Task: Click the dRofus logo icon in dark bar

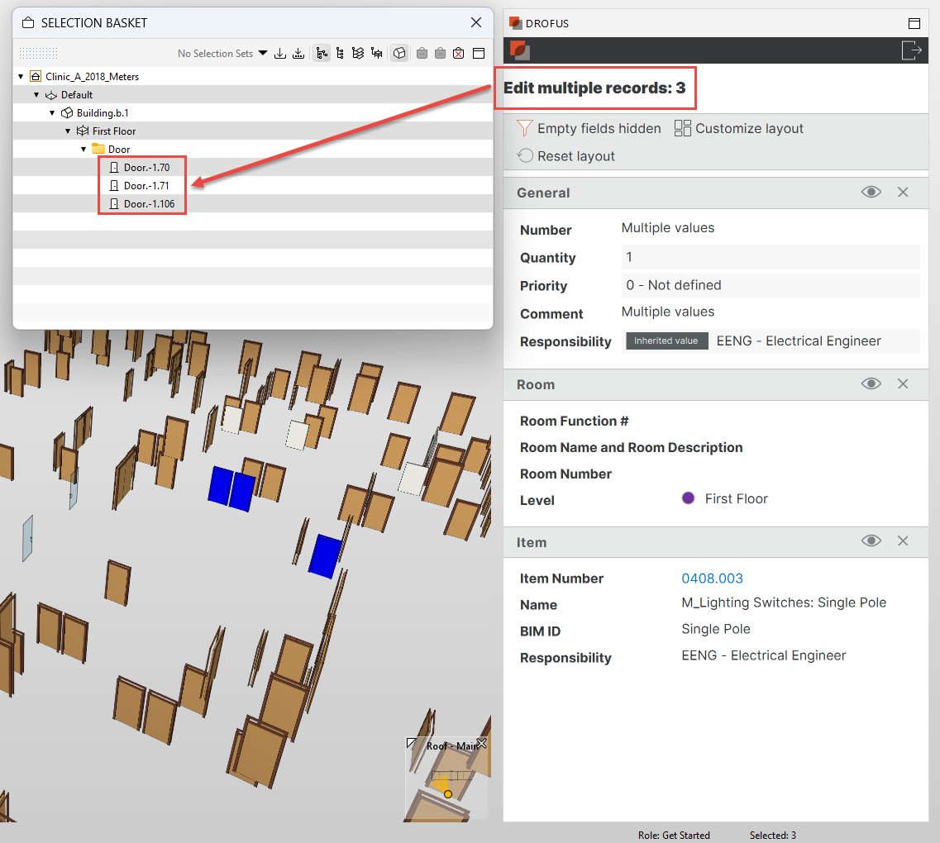Action: pyautogui.click(x=519, y=50)
